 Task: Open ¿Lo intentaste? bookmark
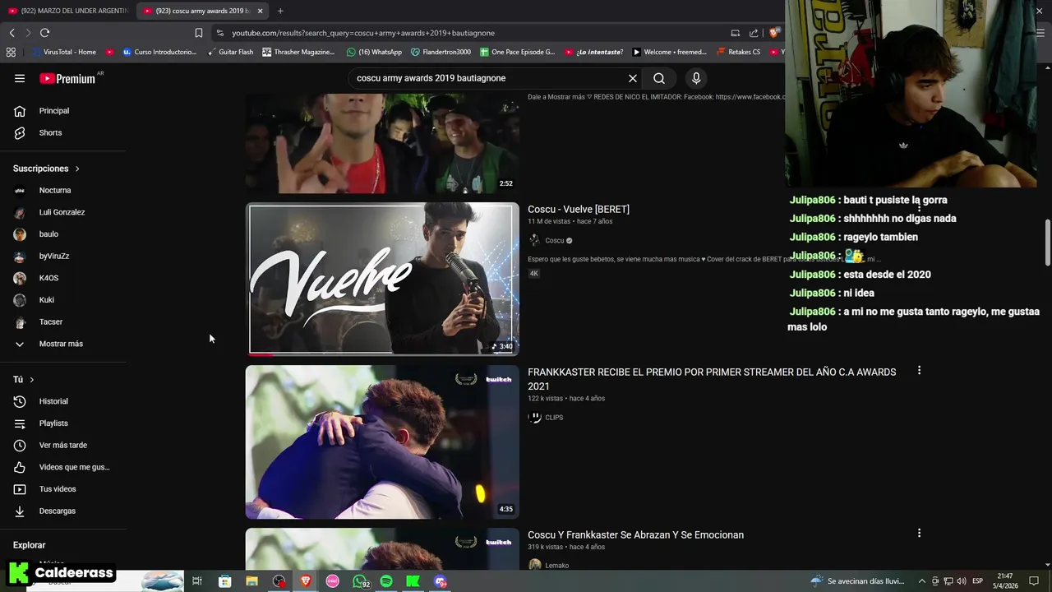pos(593,52)
